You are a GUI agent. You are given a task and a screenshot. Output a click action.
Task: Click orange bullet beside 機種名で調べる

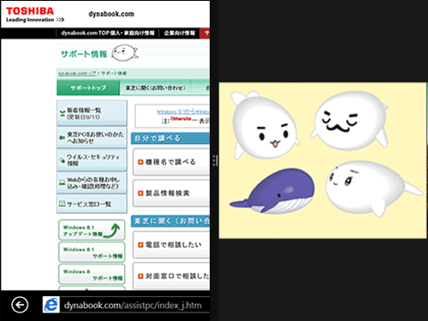coord(140,162)
